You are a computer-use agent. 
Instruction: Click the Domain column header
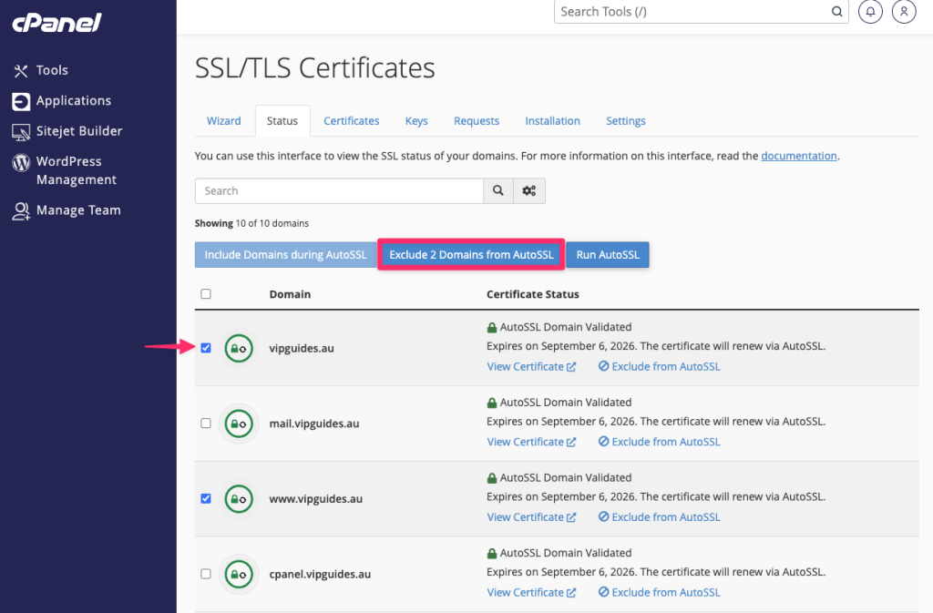290,294
